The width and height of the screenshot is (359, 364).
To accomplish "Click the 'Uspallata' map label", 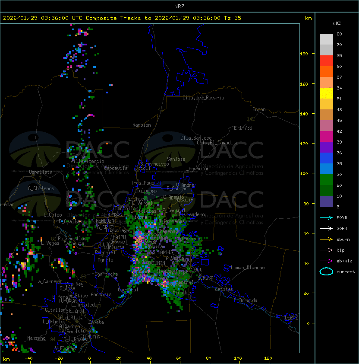I will [x=41, y=172].
